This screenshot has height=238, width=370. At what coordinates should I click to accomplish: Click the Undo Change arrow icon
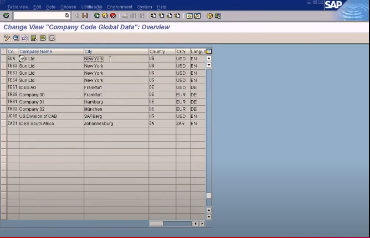coord(25,38)
